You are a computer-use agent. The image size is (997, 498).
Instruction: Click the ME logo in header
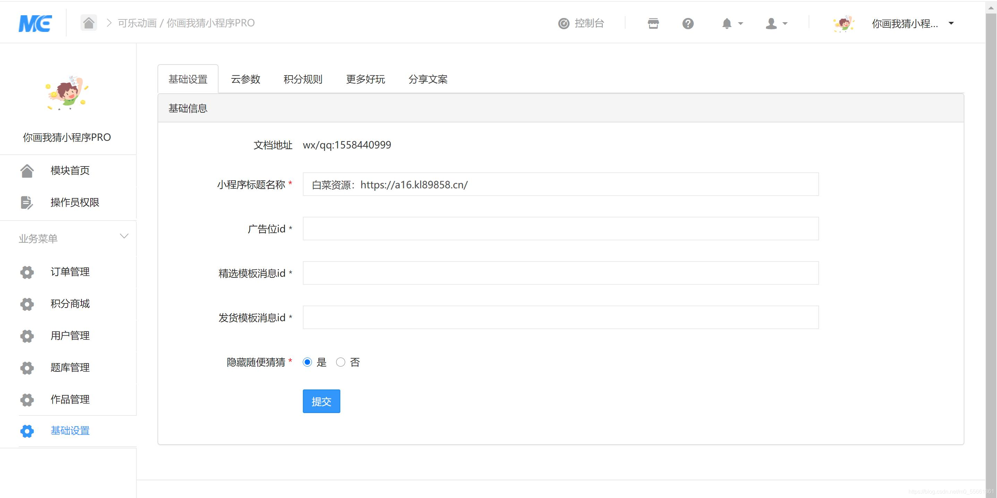pos(35,23)
